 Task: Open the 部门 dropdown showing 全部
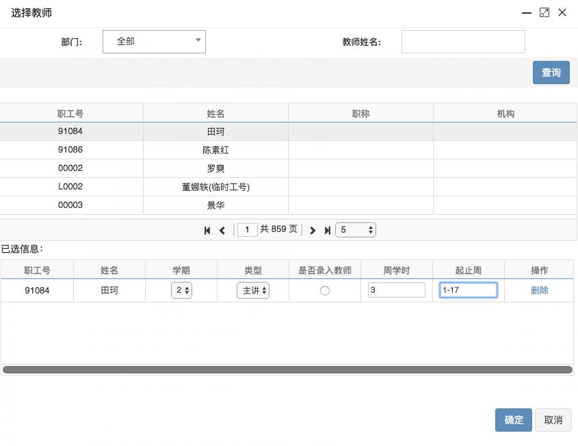click(x=154, y=42)
